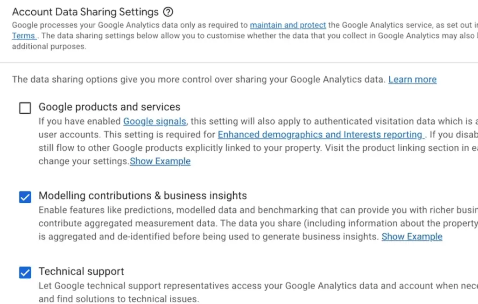Open the "maintain and protect" link

(x=288, y=25)
